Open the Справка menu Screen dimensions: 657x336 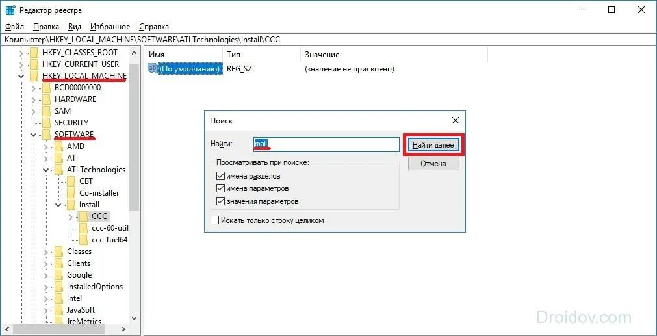coord(154,27)
